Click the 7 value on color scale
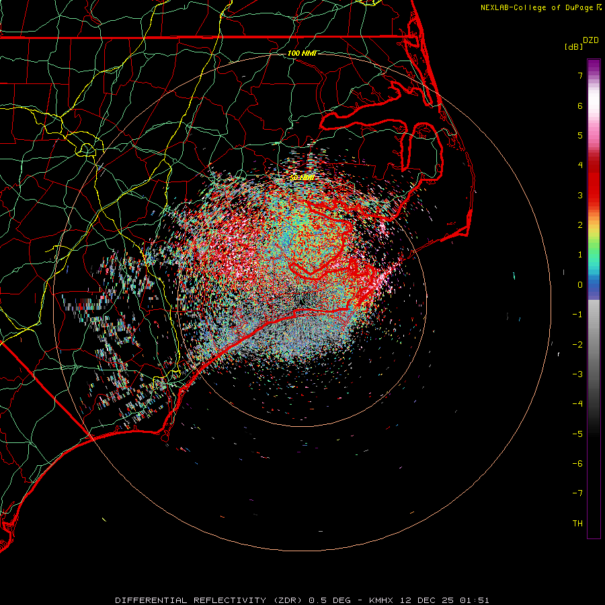Viewport: 605px width, 605px height. pos(580,75)
